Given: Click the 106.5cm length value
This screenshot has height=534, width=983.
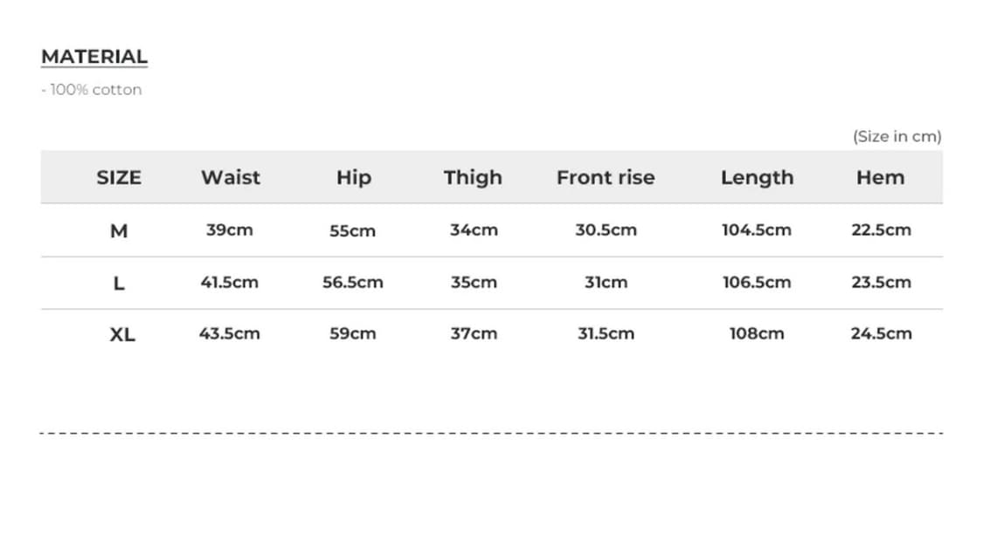Looking at the screenshot, I should (757, 283).
